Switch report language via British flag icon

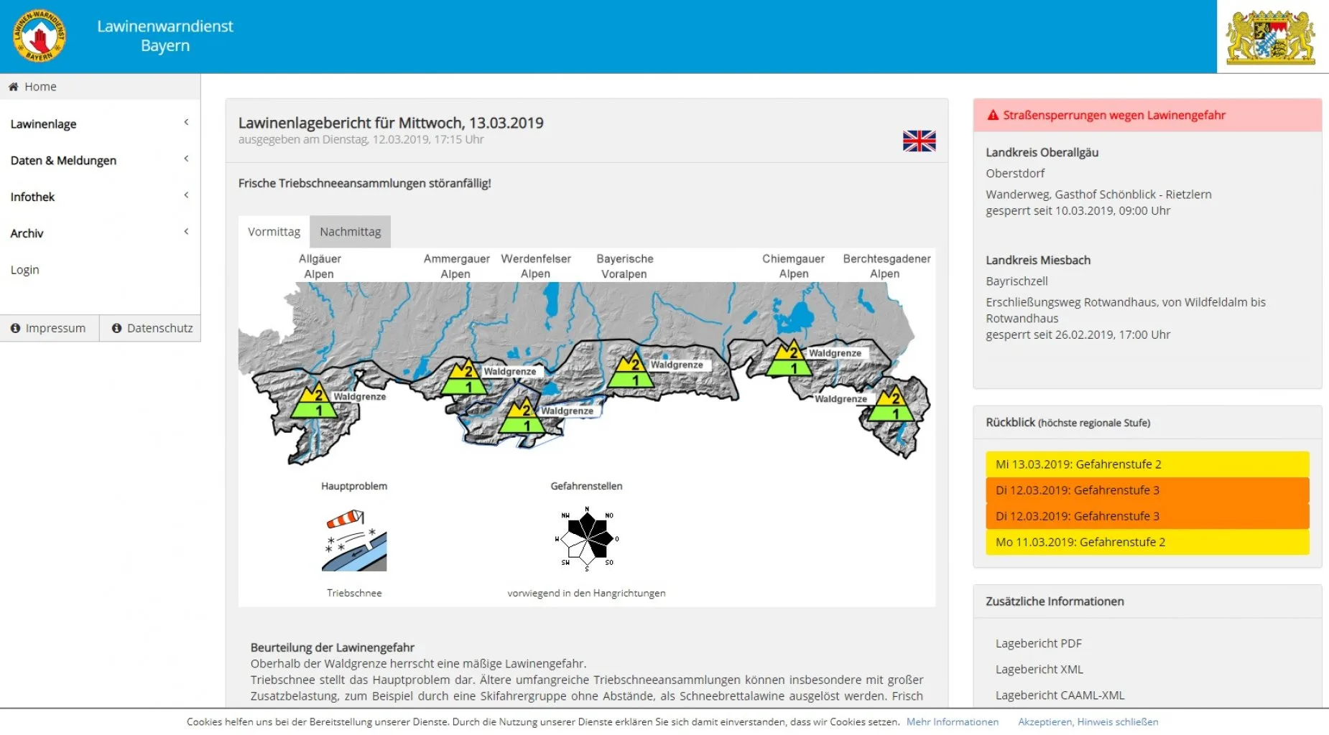pos(919,141)
